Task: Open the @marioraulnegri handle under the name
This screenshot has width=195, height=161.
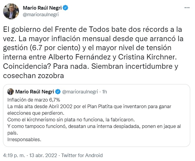Action: pyautogui.click(x=41, y=14)
